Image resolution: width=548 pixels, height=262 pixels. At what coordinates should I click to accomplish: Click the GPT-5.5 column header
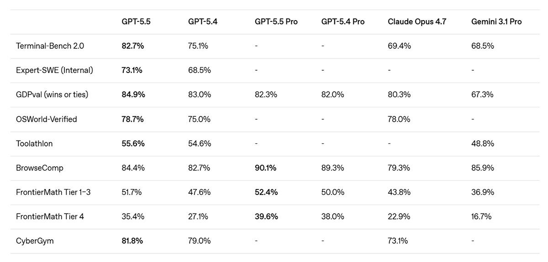136,21
